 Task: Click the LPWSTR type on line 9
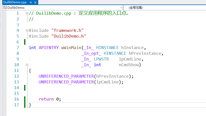(101, 59)
